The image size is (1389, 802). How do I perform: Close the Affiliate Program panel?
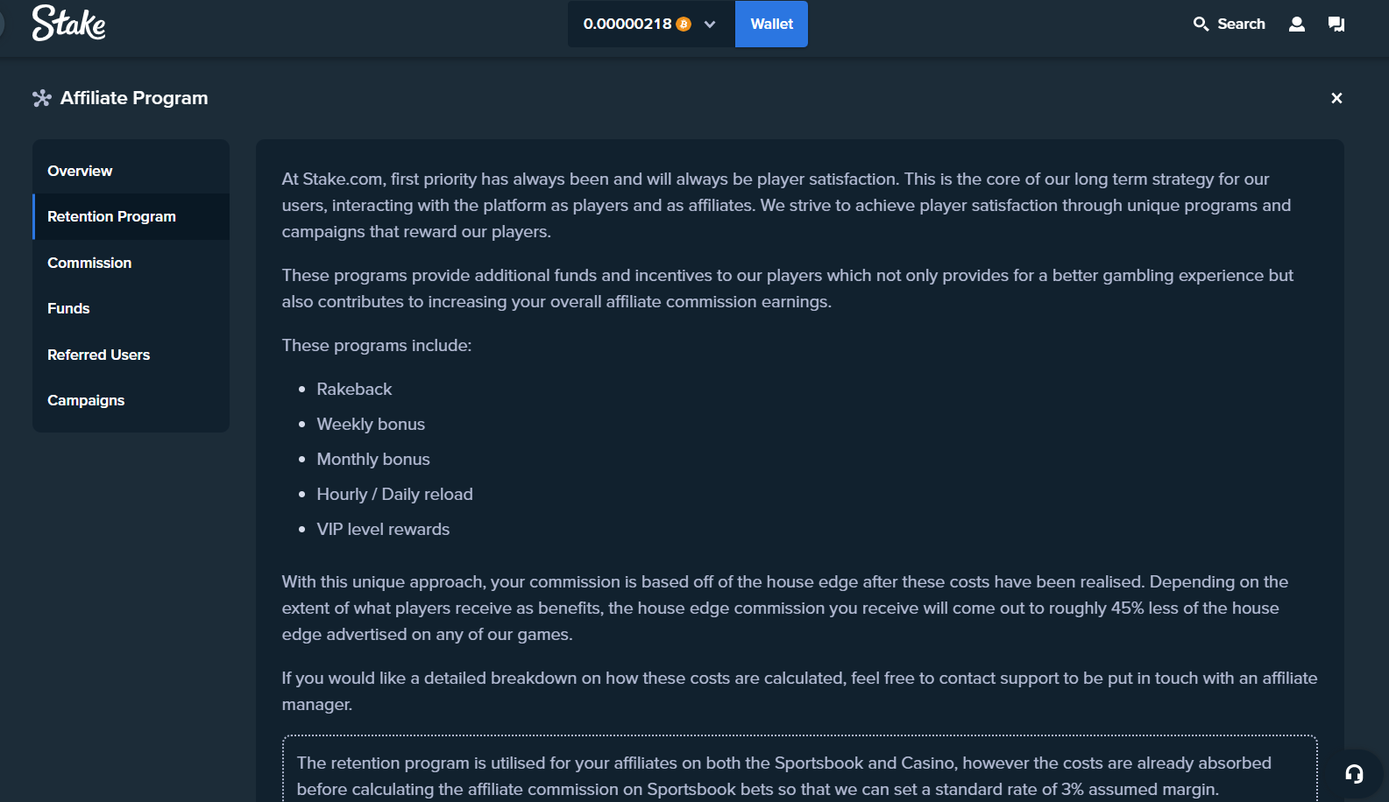1336,98
